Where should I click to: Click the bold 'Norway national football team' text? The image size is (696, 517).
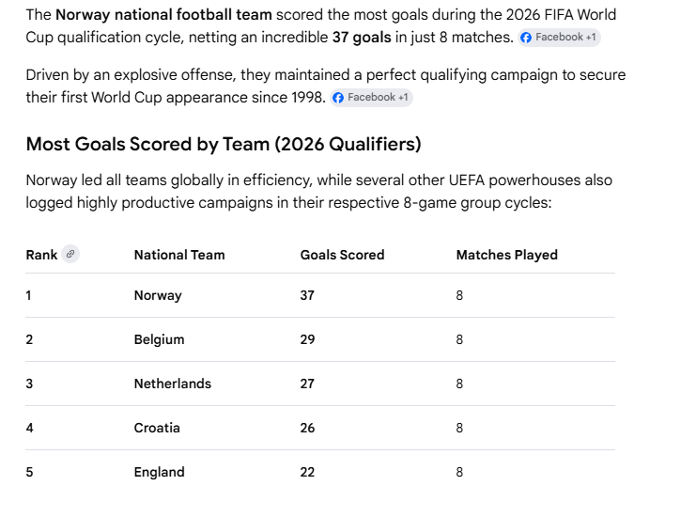[163, 15]
